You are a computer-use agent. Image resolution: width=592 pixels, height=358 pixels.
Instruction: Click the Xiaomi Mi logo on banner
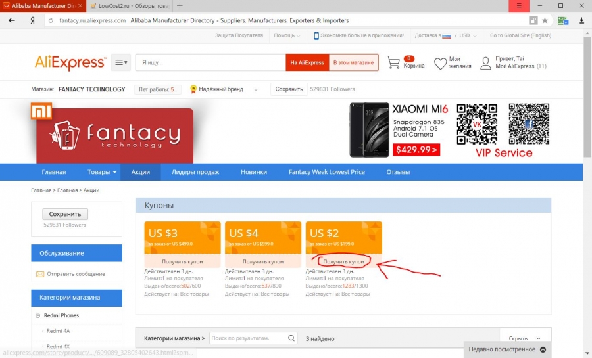(41, 112)
